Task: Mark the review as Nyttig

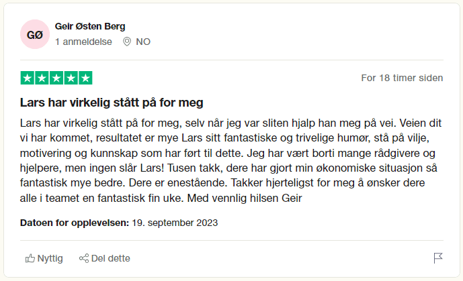Action: tap(50, 258)
